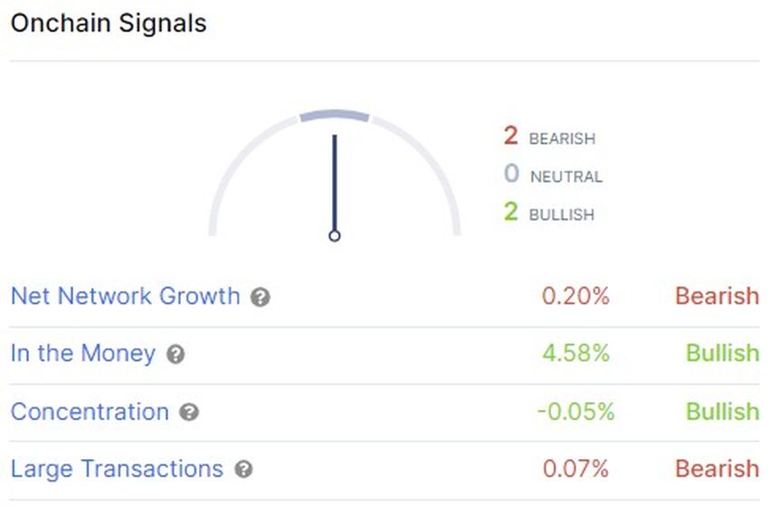
Task: Click the gauge needle pivot circle
Action: [x=335, y=235]
